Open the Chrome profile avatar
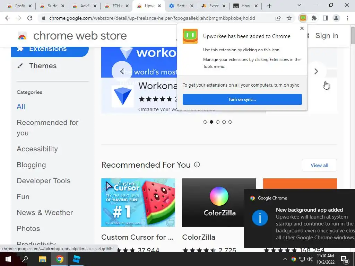Screen dimensions: 355x266 pos(336,18)
